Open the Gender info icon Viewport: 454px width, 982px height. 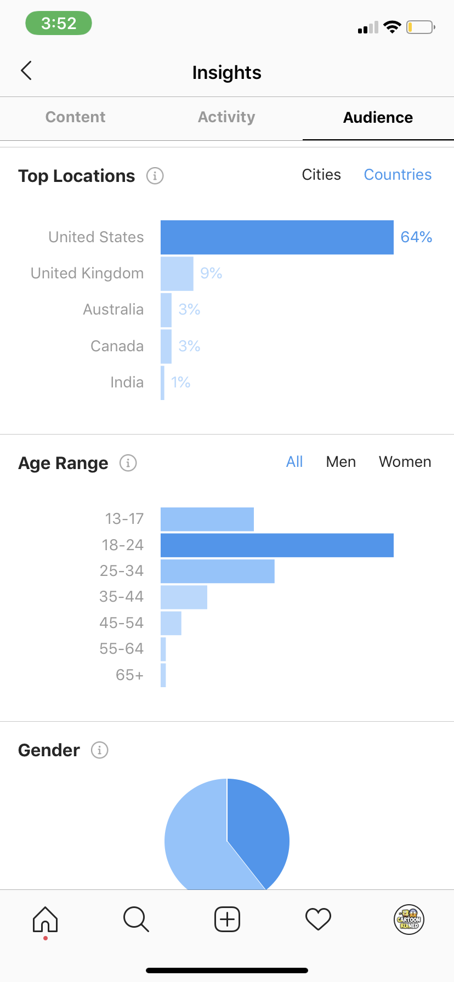click(100, 750)
